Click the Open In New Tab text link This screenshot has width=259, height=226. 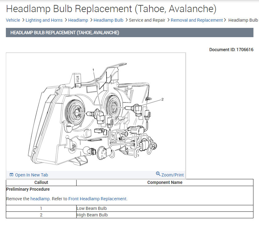pyautogui.click(x=31, y=175)
